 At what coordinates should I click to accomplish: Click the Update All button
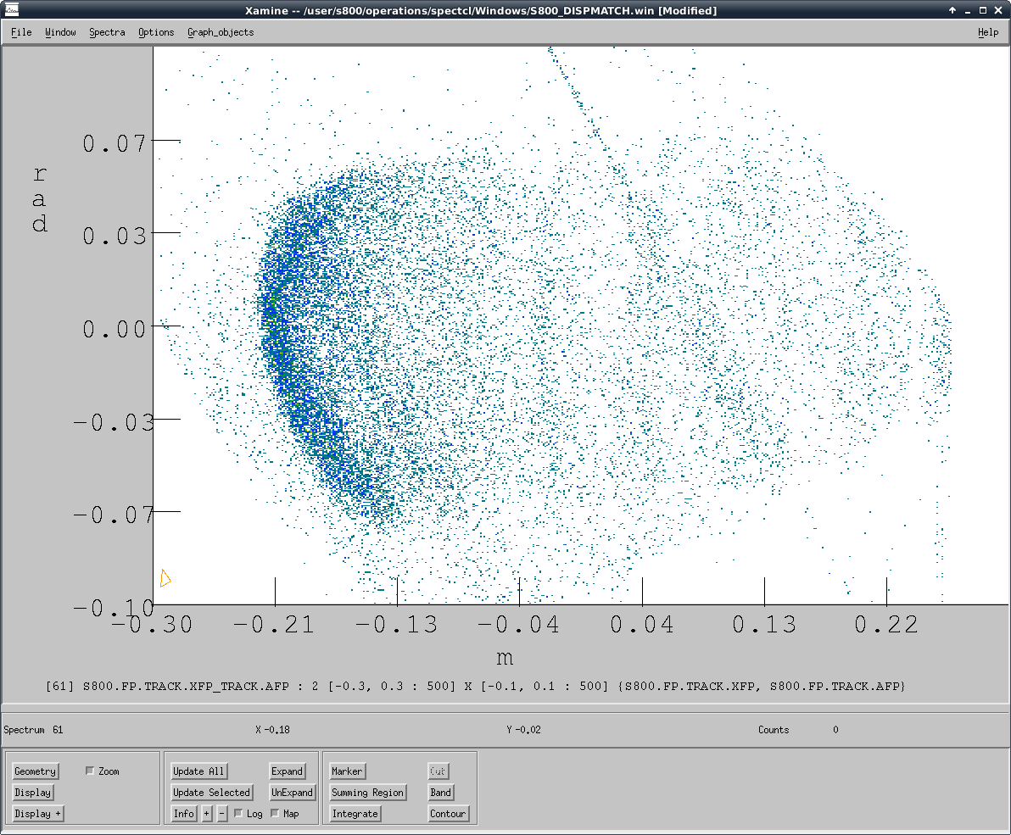tap(198, 771)
